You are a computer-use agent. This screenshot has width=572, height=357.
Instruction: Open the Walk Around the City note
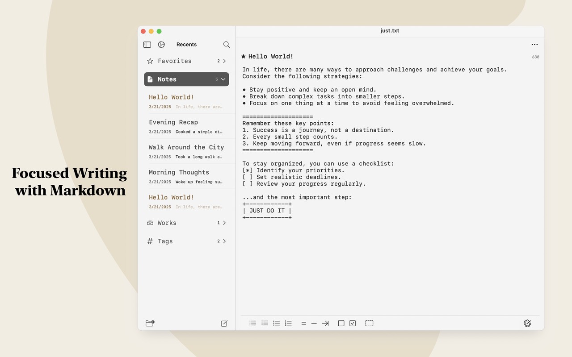186,151
